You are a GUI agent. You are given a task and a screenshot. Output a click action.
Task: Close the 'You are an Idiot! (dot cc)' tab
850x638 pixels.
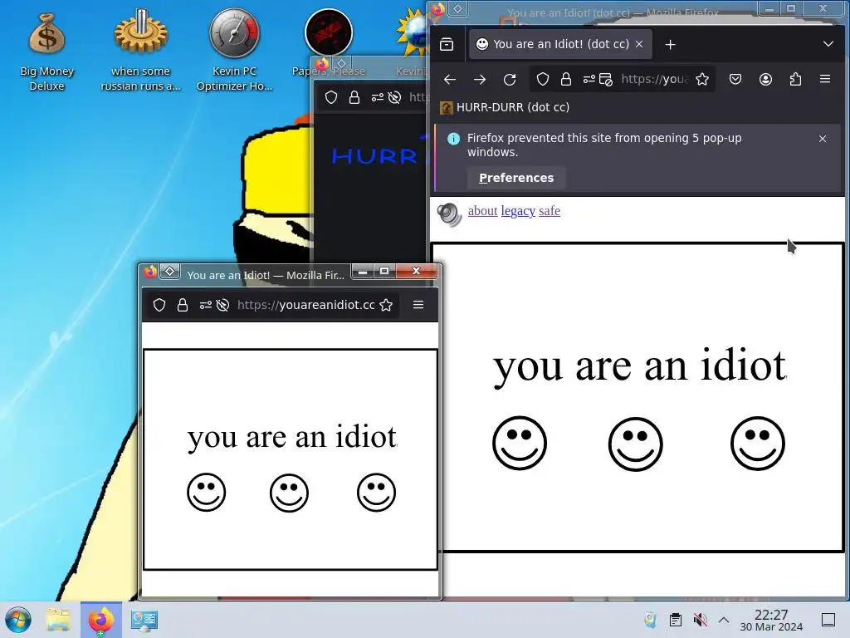[x=639, y=44]
